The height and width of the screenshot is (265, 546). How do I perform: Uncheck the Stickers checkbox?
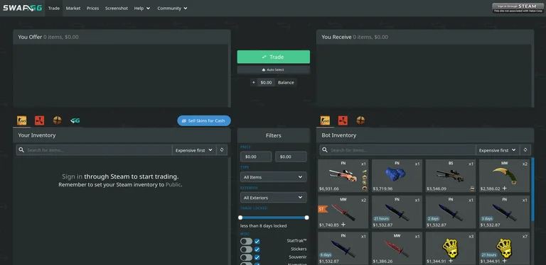[257, 249]
